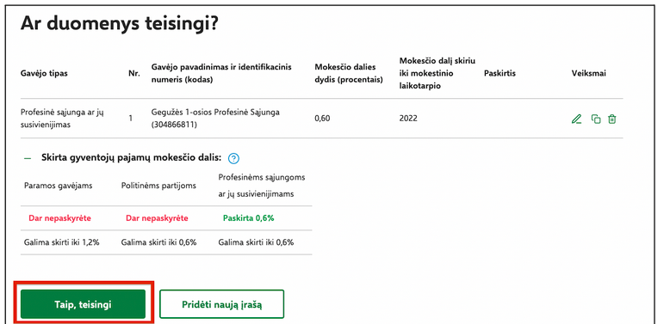
Task: Collapse the Skirta gyventojų pajamų mokesčio dalis section
Action: point(28,158)
